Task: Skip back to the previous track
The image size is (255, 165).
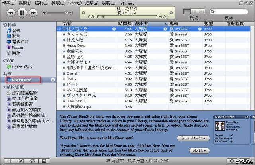Action: [11, 12]
